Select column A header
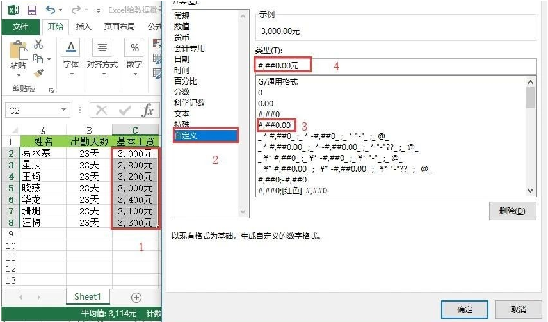This screenshot has height=322, width=548. [x=43, y=131]
